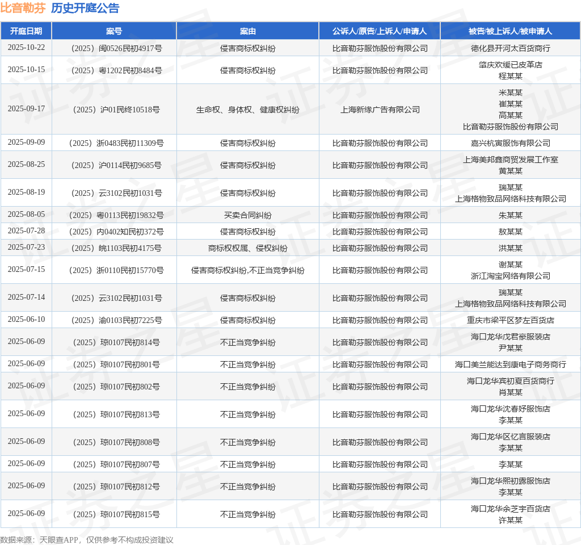
Task: Click case number (2025)闽0526民初4917号
Action: [116, 48]
